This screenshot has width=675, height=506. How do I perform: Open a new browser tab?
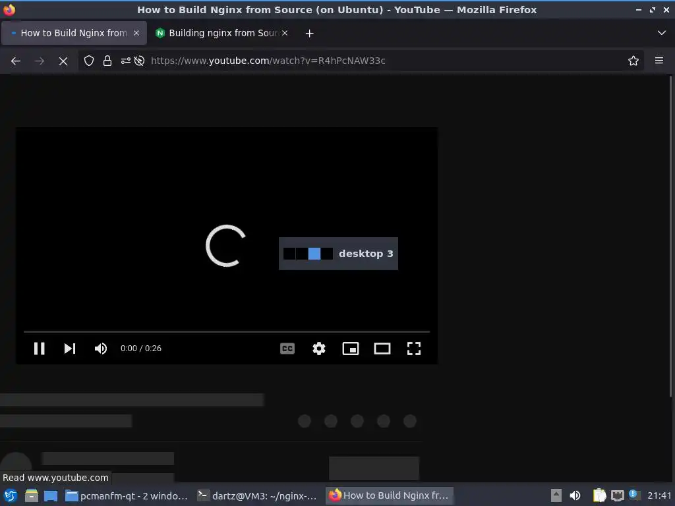pos(310,33)
